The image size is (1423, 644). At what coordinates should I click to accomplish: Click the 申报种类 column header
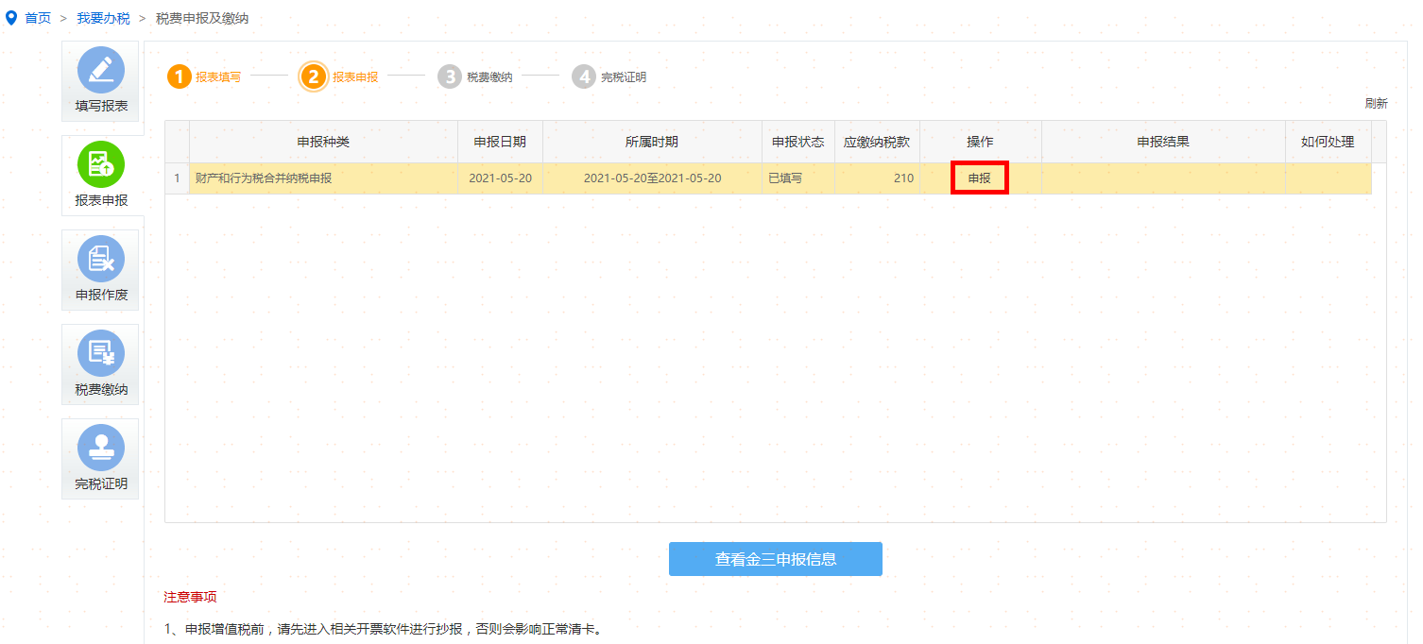coord(323,142)
